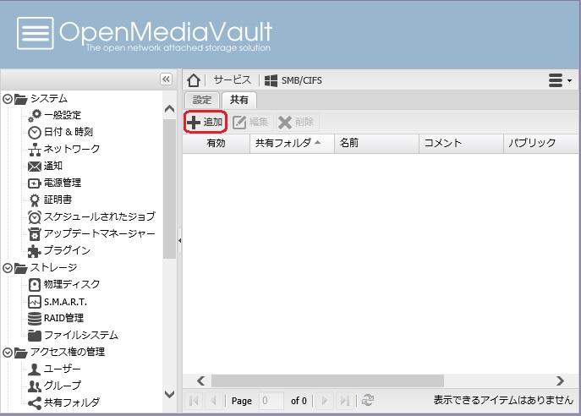This screenshot has height=416, width=581.
Task: Click the アクセス権の管理 folder icon
Action: tap(21, 353)
